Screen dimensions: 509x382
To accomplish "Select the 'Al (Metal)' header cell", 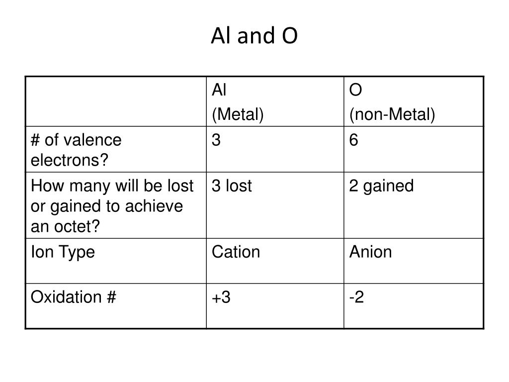I will pos(275,101).
